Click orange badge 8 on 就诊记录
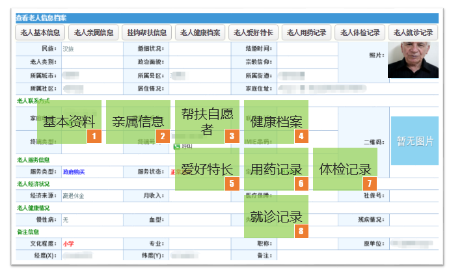Viewport: 449px width, 270px height. (301, 231)
